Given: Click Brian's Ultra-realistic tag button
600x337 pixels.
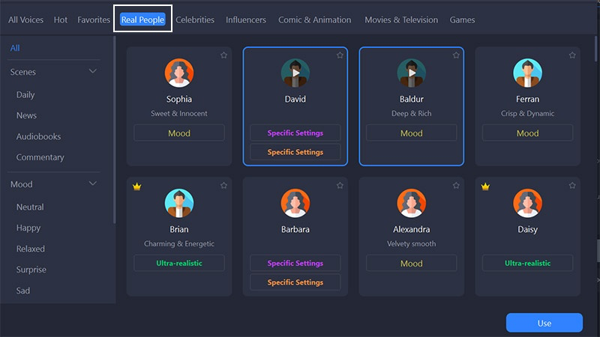Looking at the screenshot, I should (x=179, y=263).
